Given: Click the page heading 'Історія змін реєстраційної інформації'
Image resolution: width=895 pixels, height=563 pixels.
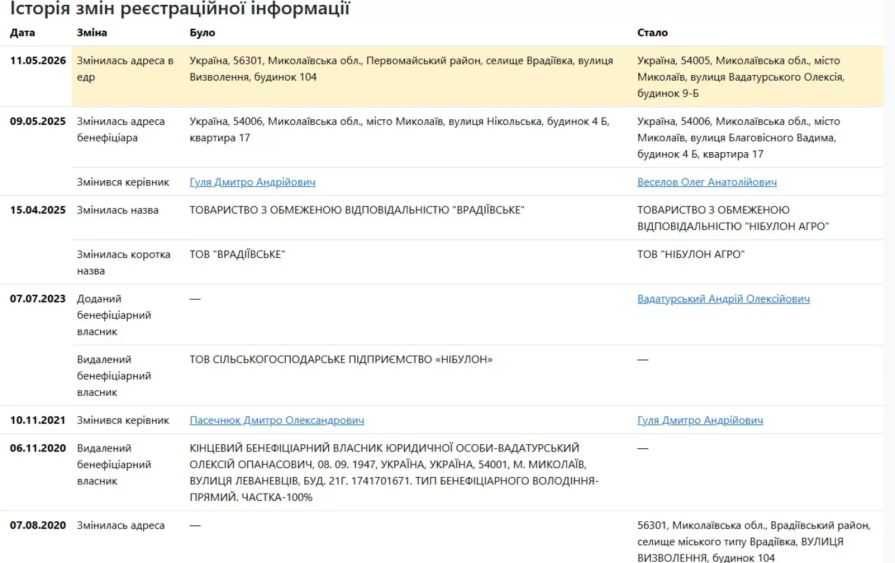Looking at the screenshot, I should coord(180,8).
